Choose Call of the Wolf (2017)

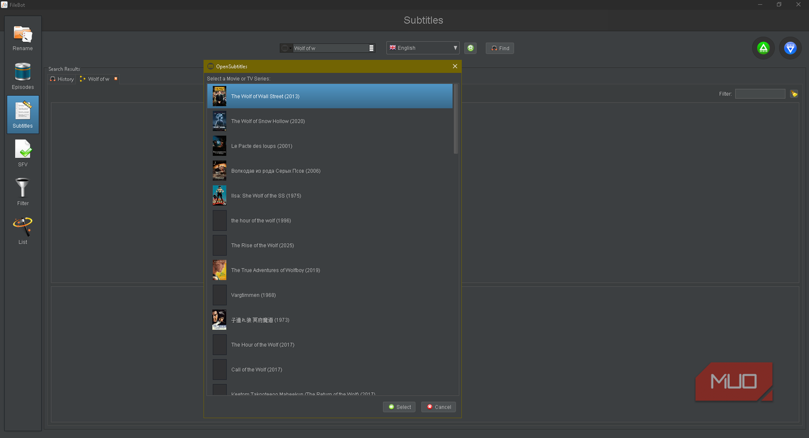(x=330, y=370)
